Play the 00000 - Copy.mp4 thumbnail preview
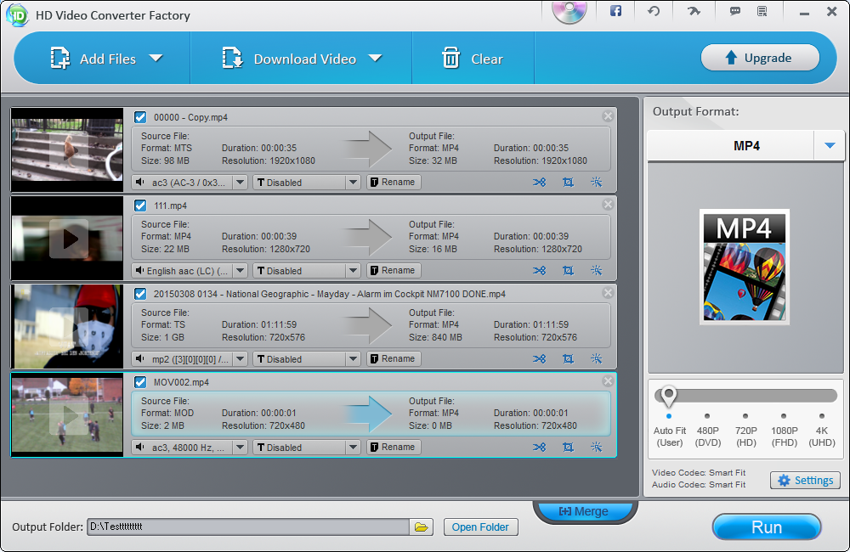Image resolution: width=850 pixels, height=552 pixels. click(69, 150)
